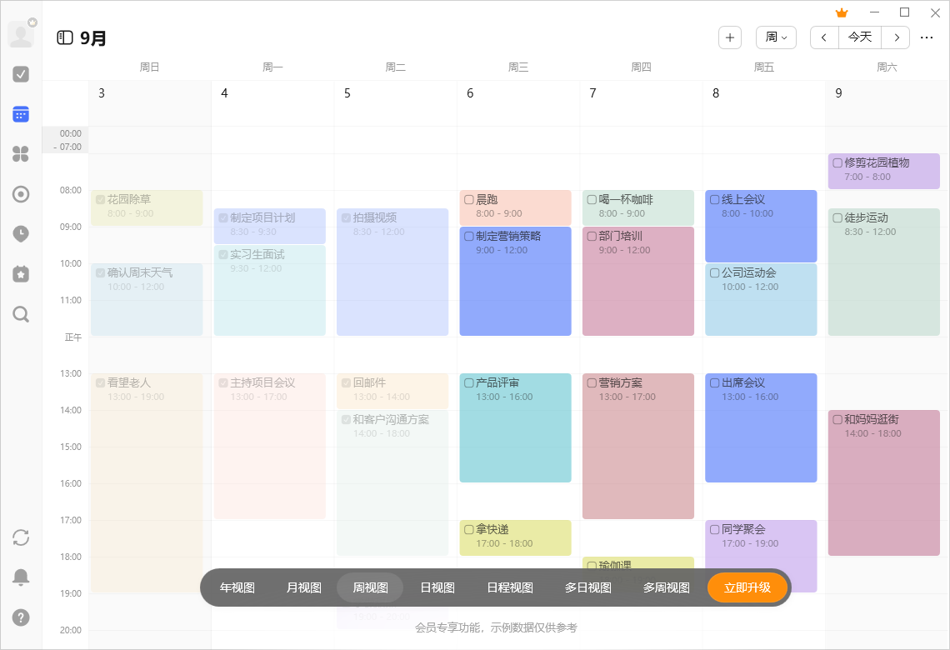The image size is (950, 650).
Task: Uncheck the 花园除草 completed checkbox
Action: 101,199
